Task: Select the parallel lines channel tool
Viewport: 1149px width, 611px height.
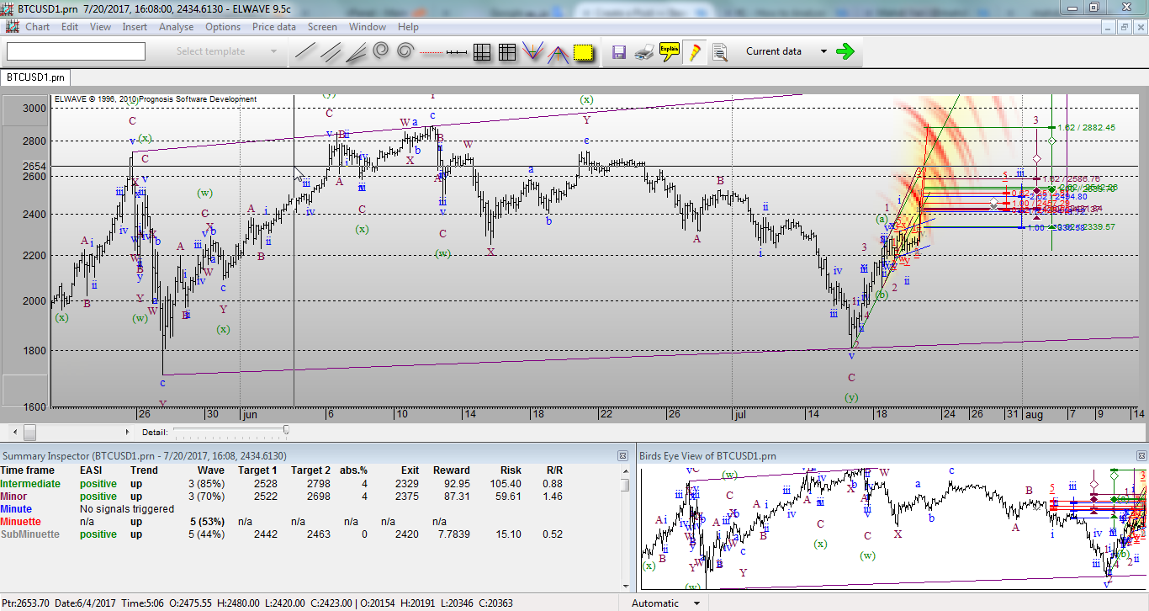Action: [330, 52]
